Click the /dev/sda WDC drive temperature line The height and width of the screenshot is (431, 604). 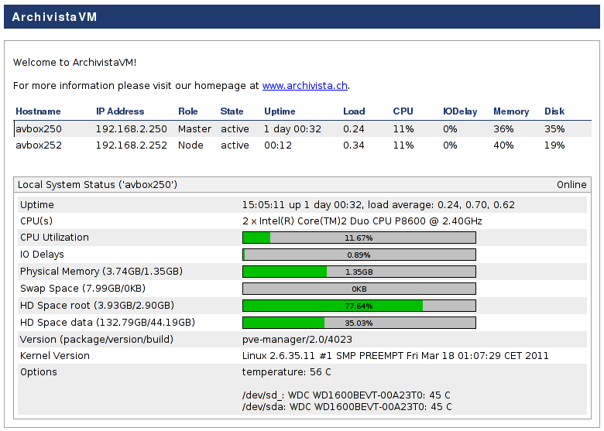(347, 407)
